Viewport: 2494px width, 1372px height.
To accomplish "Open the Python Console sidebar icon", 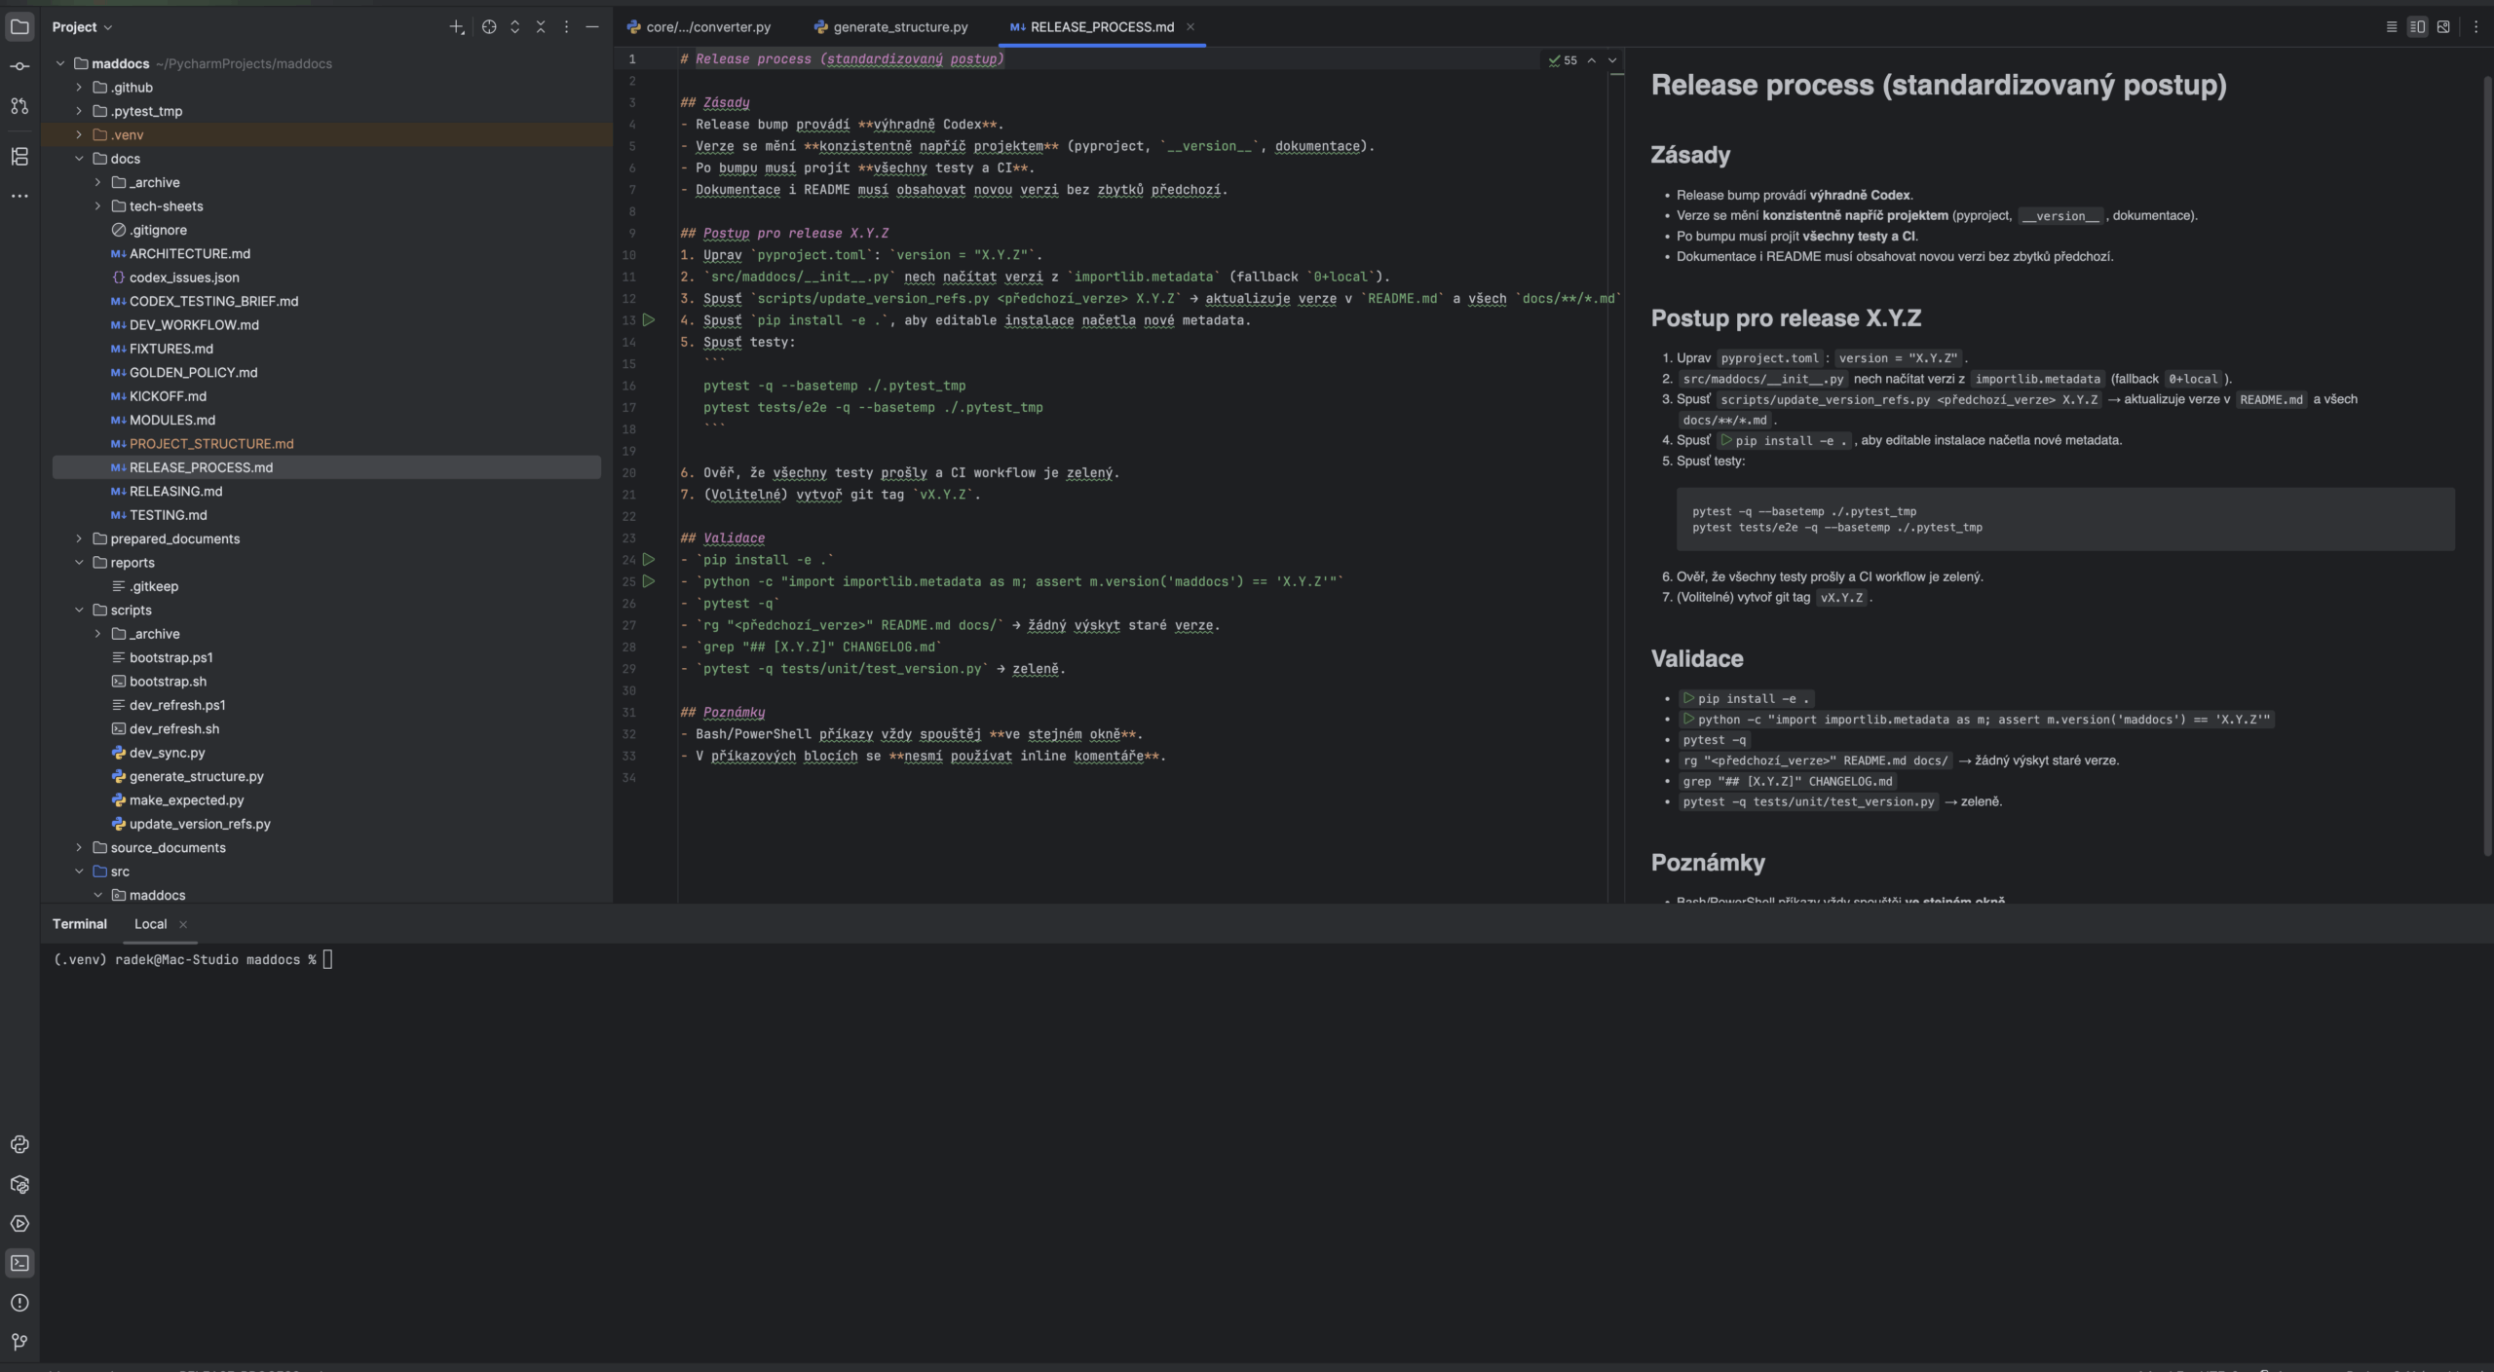I will pos(19,1144).
